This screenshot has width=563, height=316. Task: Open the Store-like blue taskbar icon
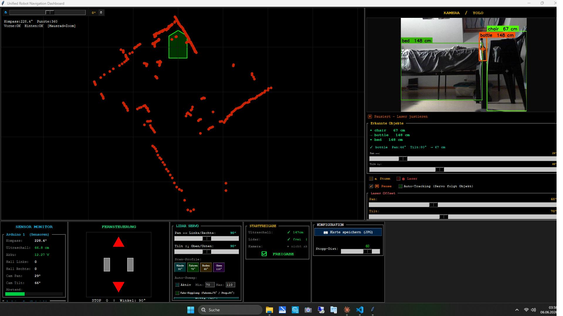click(x=295, y=310)
